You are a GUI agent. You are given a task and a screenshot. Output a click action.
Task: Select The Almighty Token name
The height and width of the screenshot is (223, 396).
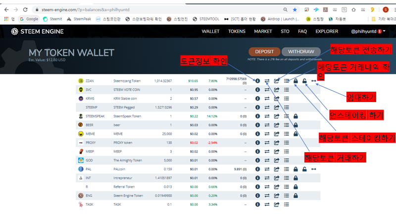[x=128, y=160]
